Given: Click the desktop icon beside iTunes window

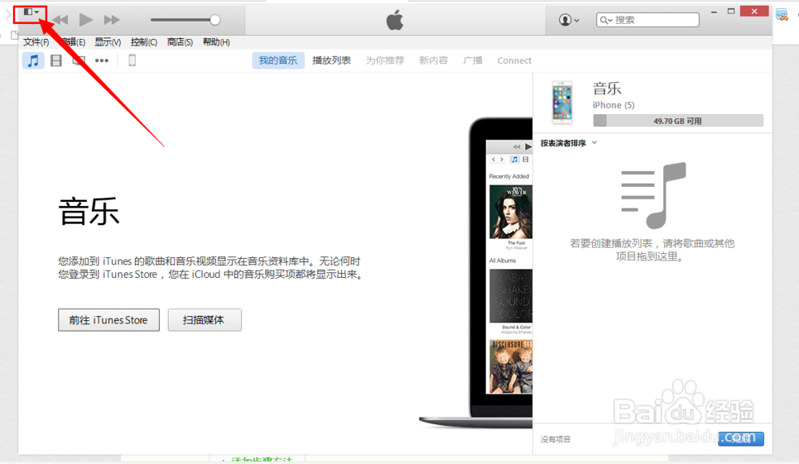Looking at the screenshot, I should [x=782, y=14].
